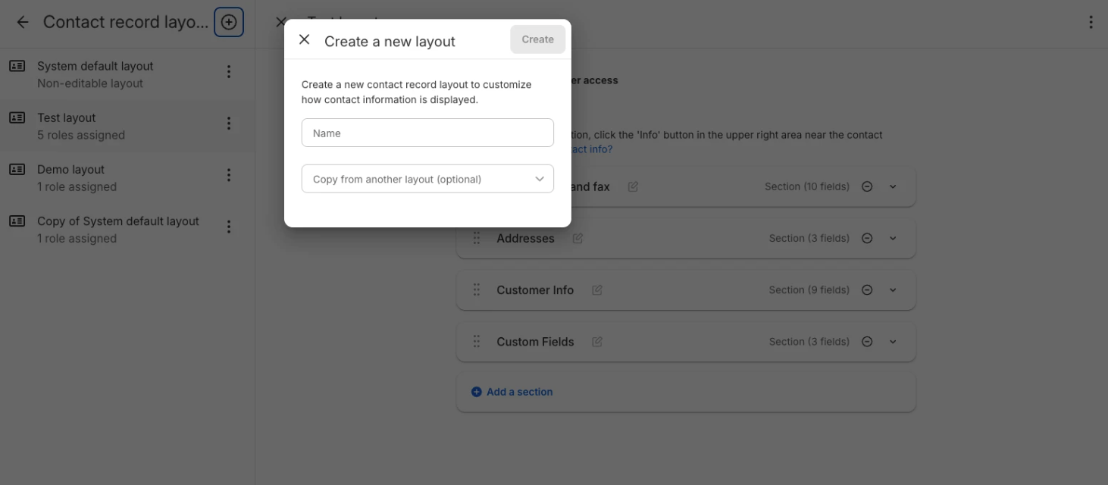Screen dimensions: 1108x485
Task: Click the Addresses section title
Action: [x=525, y=238]
